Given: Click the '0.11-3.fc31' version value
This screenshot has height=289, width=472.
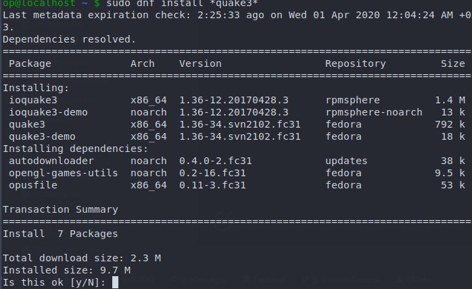Looking at the screenshot, I should pyautogui.click(x=212, y=185).
